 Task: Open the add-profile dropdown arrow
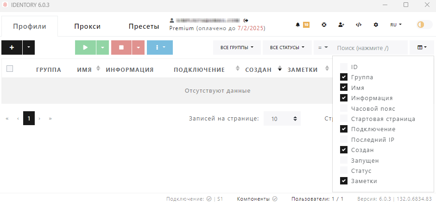[29, 48]
